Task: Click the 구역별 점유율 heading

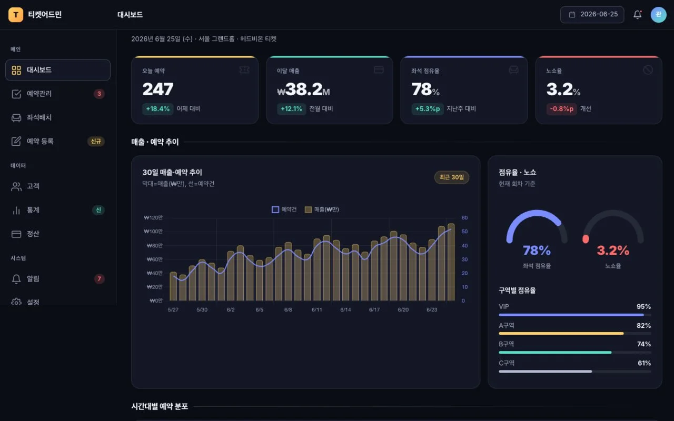Action: (x=517, y=290)
